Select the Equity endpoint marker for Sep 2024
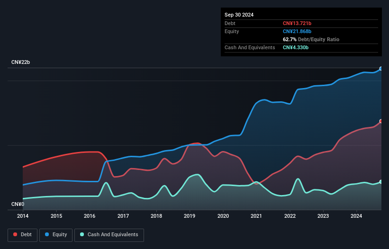The image size is (389, 249). point(381,69)
